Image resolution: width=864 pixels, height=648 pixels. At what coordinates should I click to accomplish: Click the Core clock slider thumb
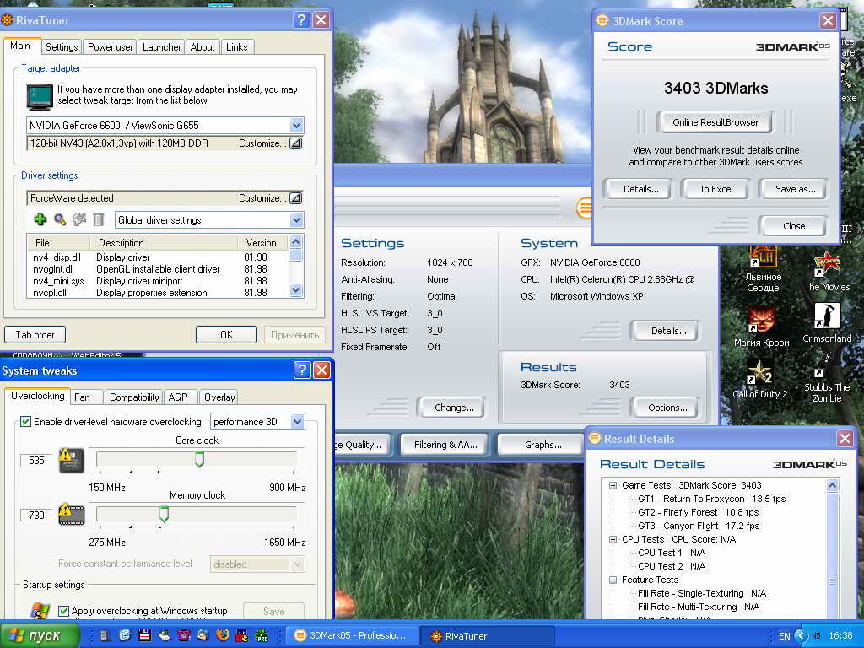click(x=199, y=458)
